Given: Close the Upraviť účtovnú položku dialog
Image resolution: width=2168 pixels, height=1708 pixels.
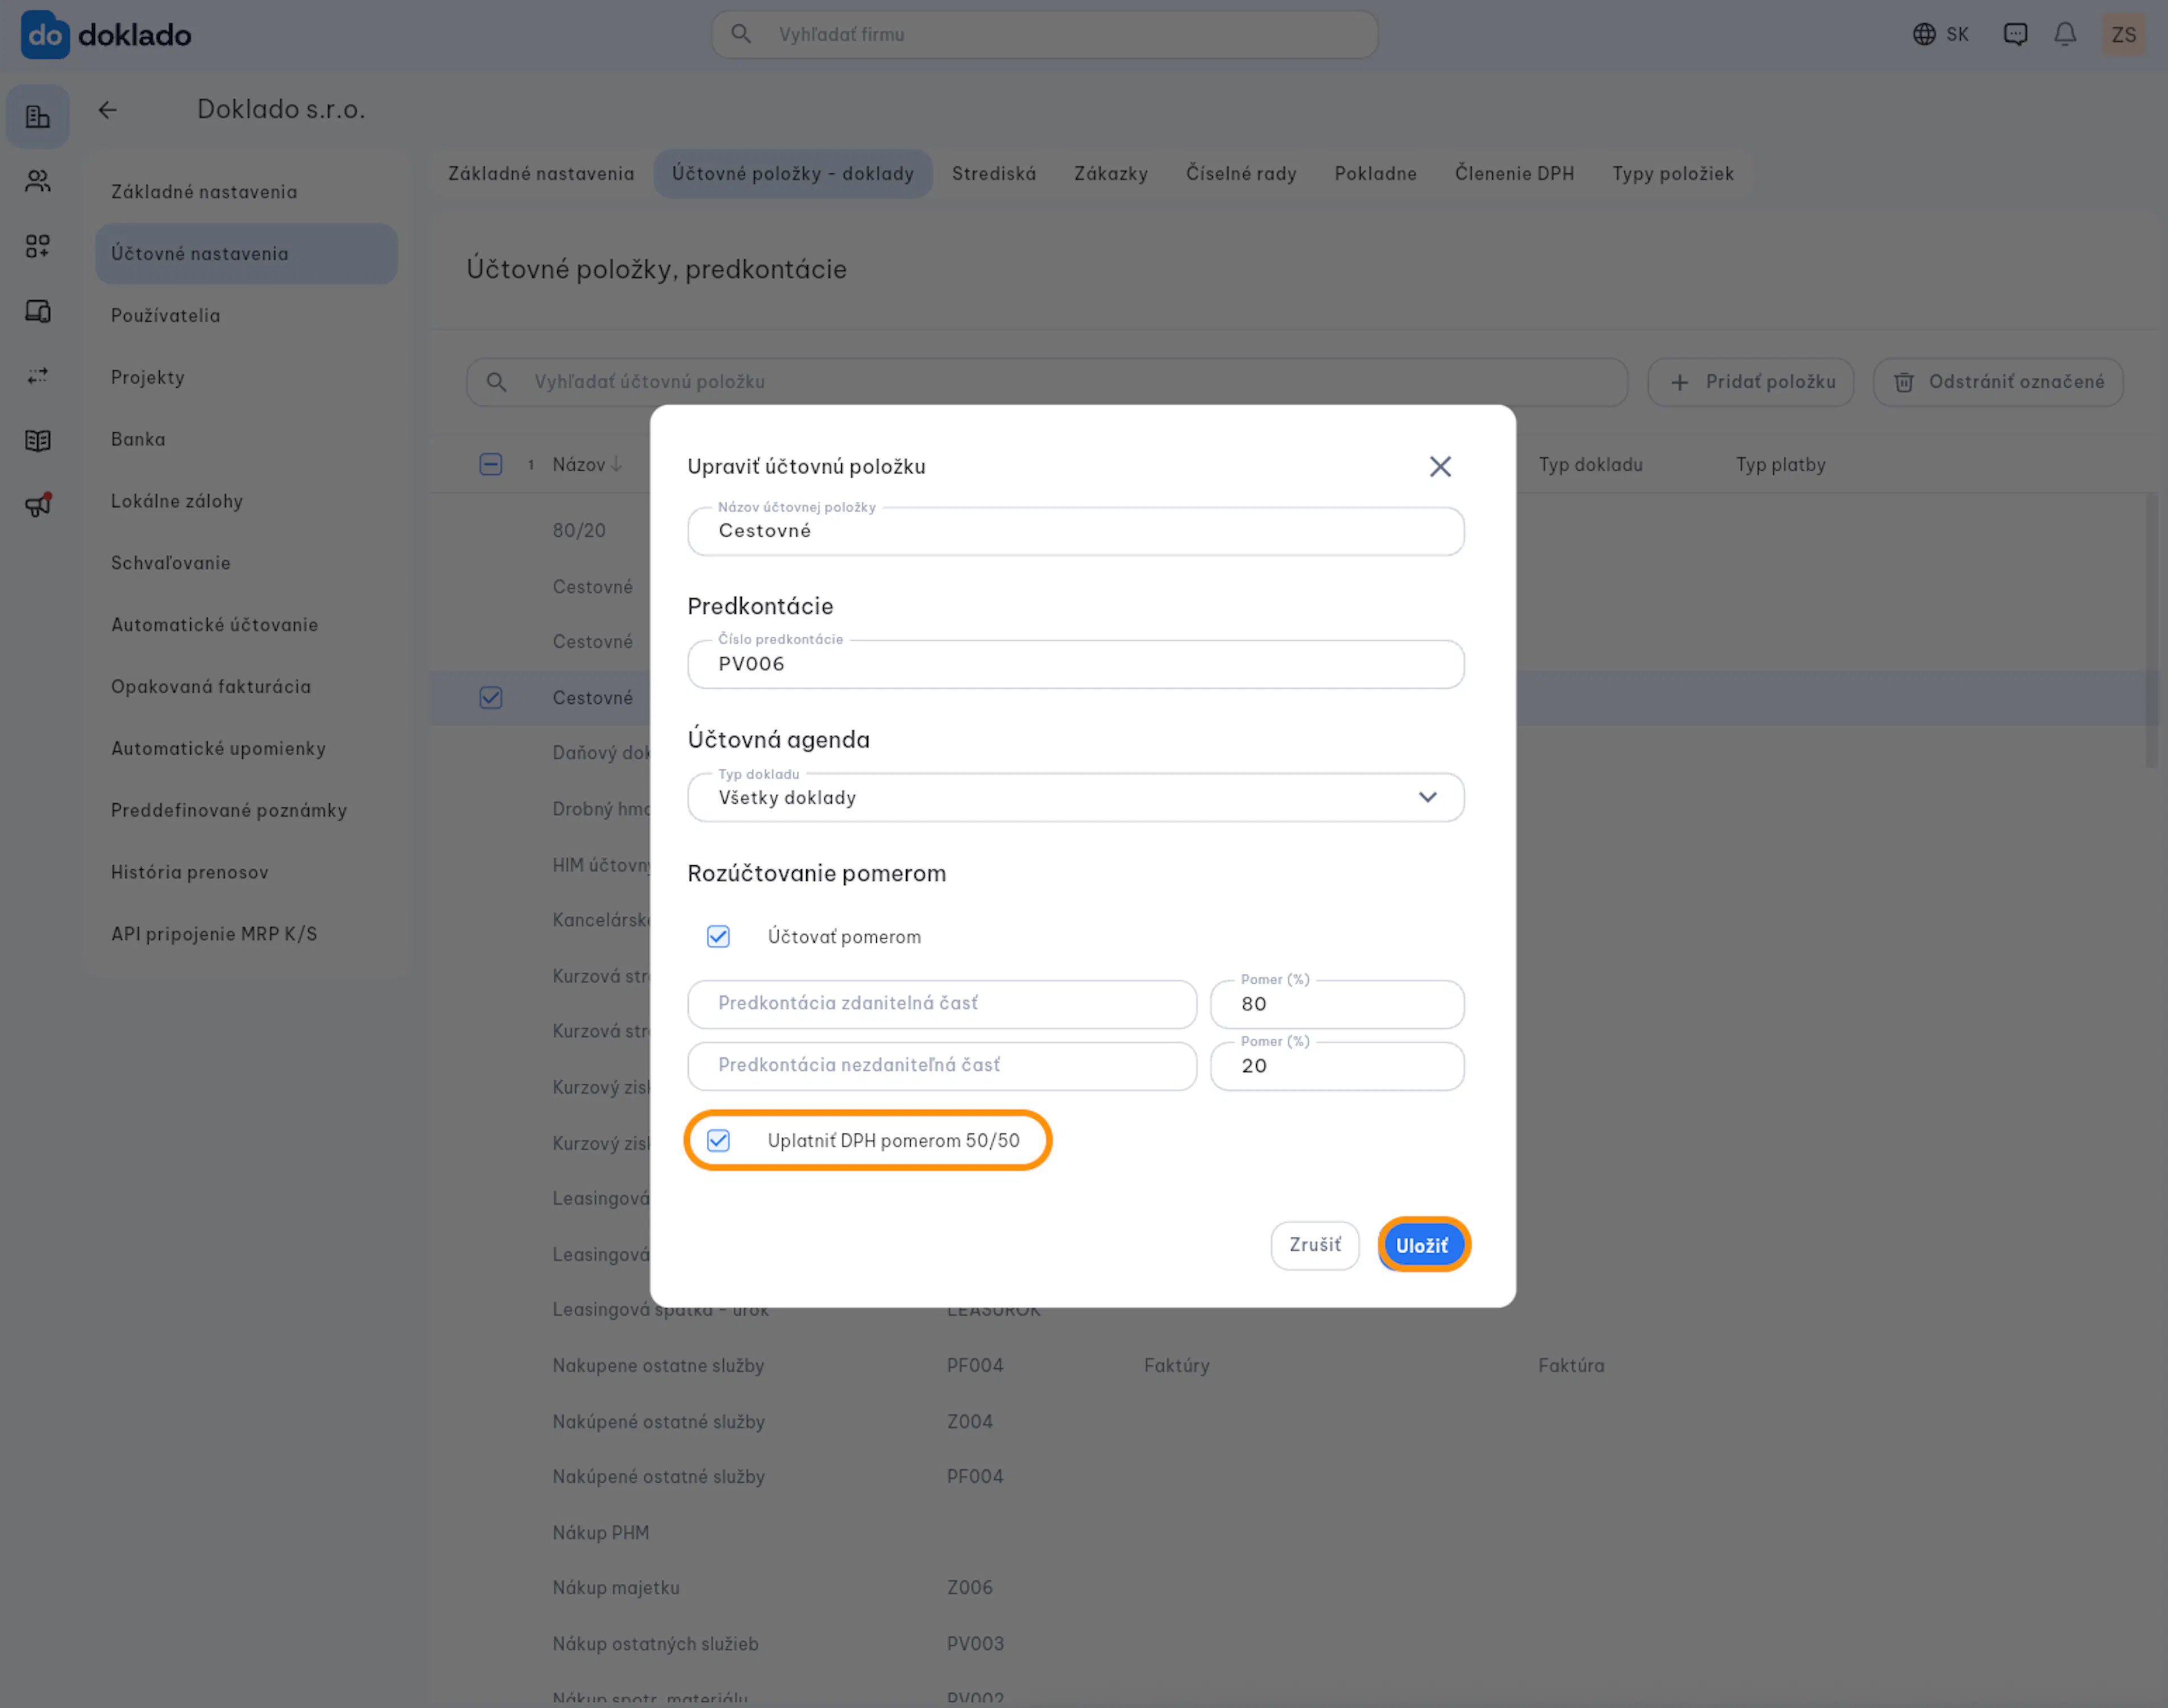Looking at the screenshot, I should coord(1440,466).
